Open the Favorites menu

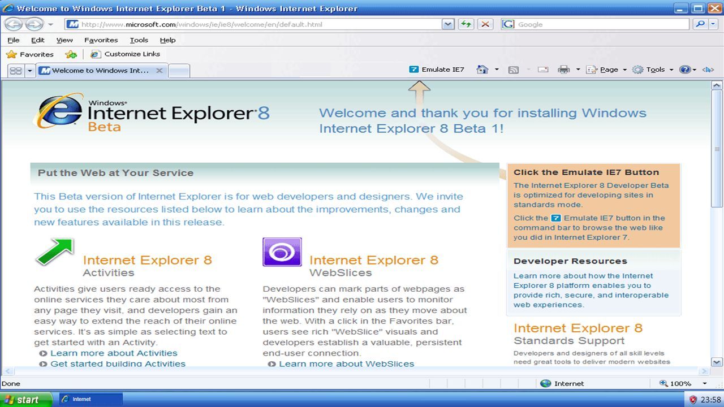point(101,40)
